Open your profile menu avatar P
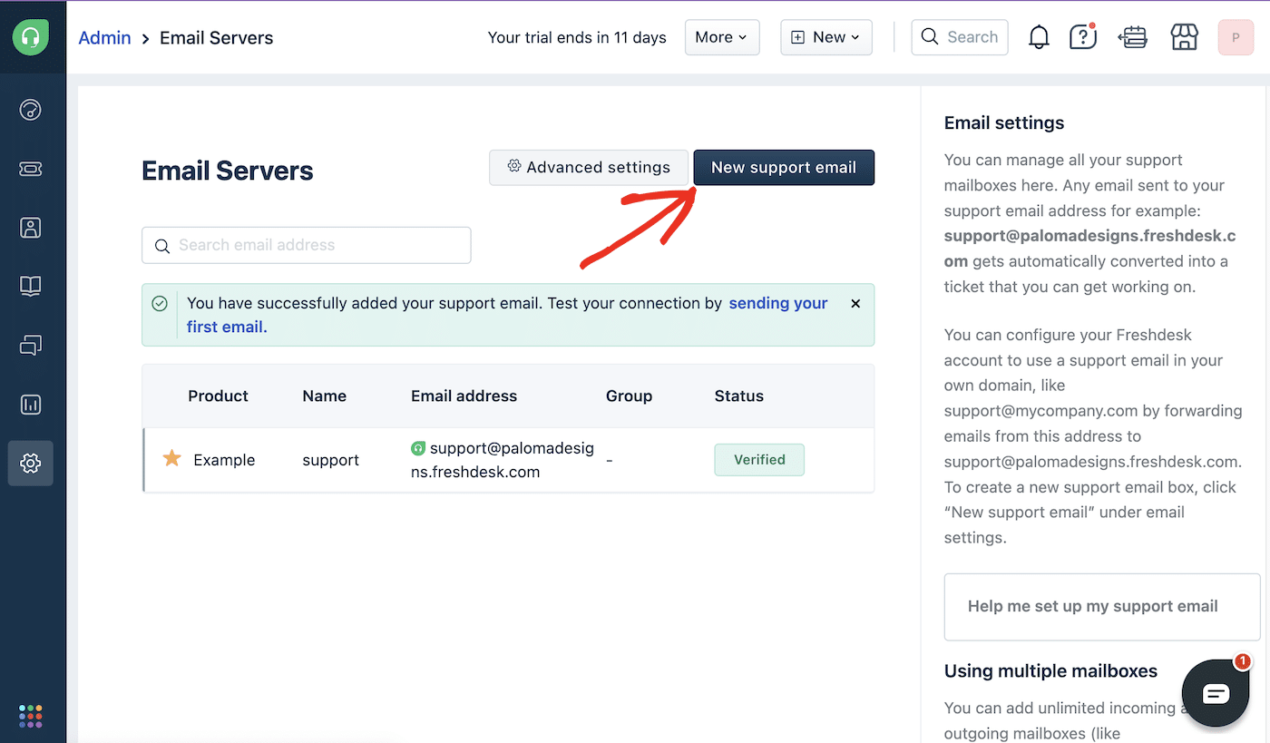1270x743 pixels. (x=1236, y=37)
